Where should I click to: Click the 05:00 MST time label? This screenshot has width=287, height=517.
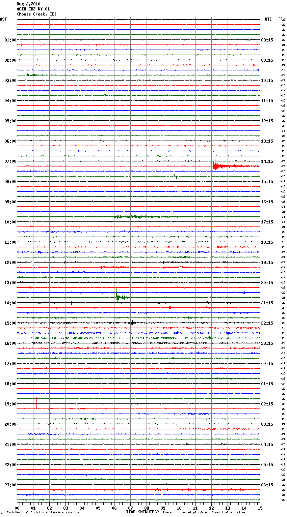point(10,121)
